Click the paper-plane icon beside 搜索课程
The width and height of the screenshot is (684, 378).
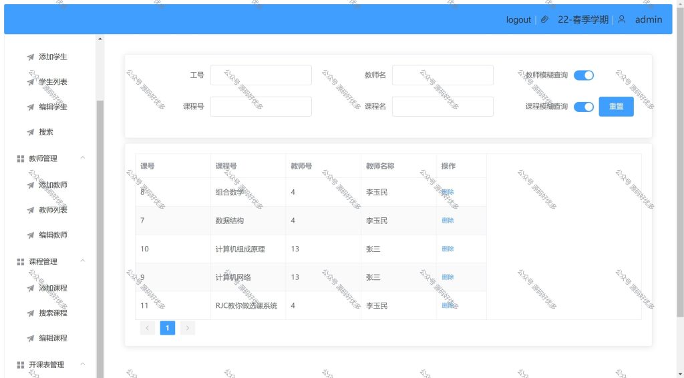(31, 313)
